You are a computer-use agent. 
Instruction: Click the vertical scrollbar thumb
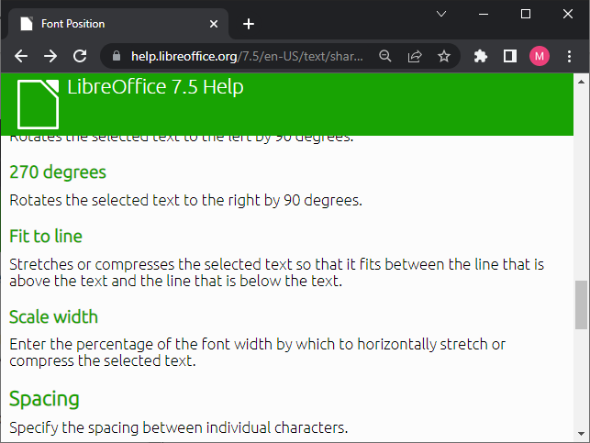pyautogui.click(x=582, y=305)
